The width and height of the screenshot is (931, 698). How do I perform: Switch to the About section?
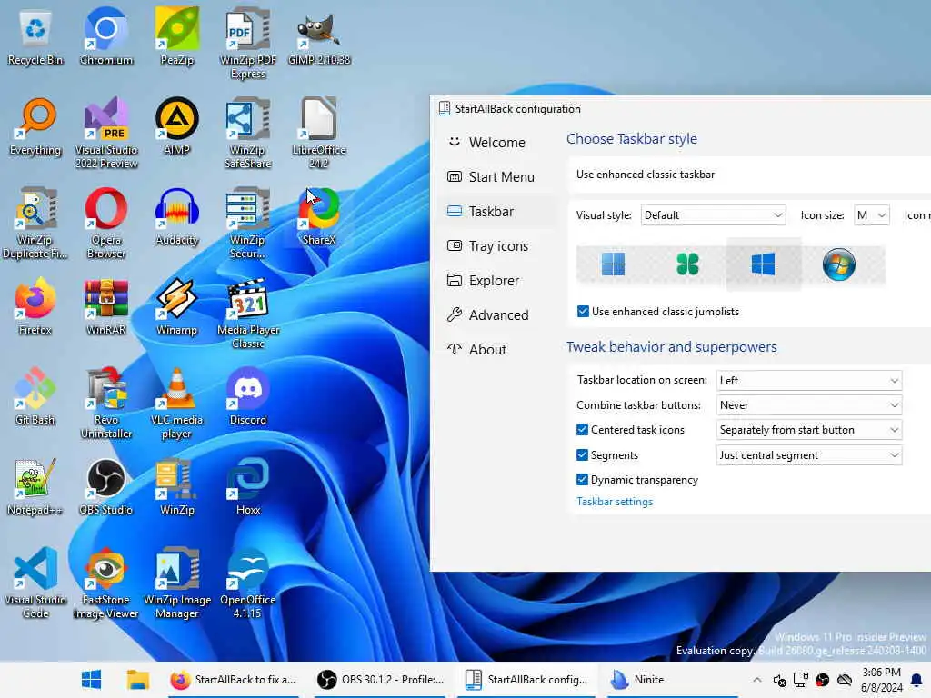(496, 350)
